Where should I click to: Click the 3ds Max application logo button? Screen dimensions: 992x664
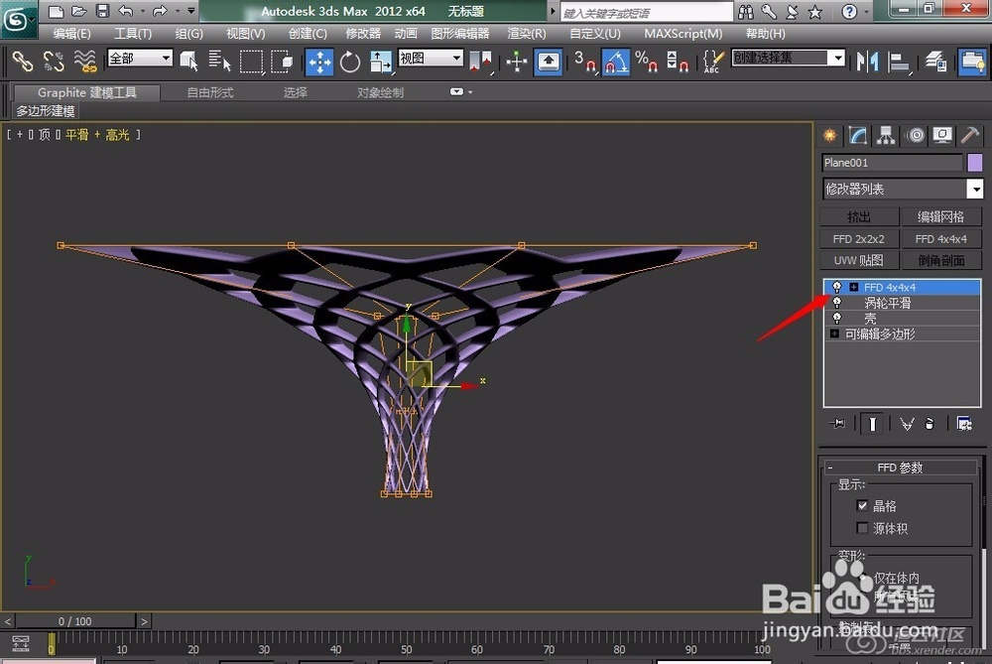click(17, 19)
